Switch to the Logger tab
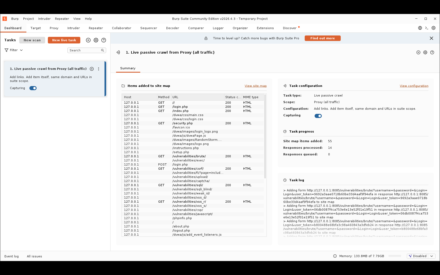This screenshot has height=275, width=440. coord(218,28)
